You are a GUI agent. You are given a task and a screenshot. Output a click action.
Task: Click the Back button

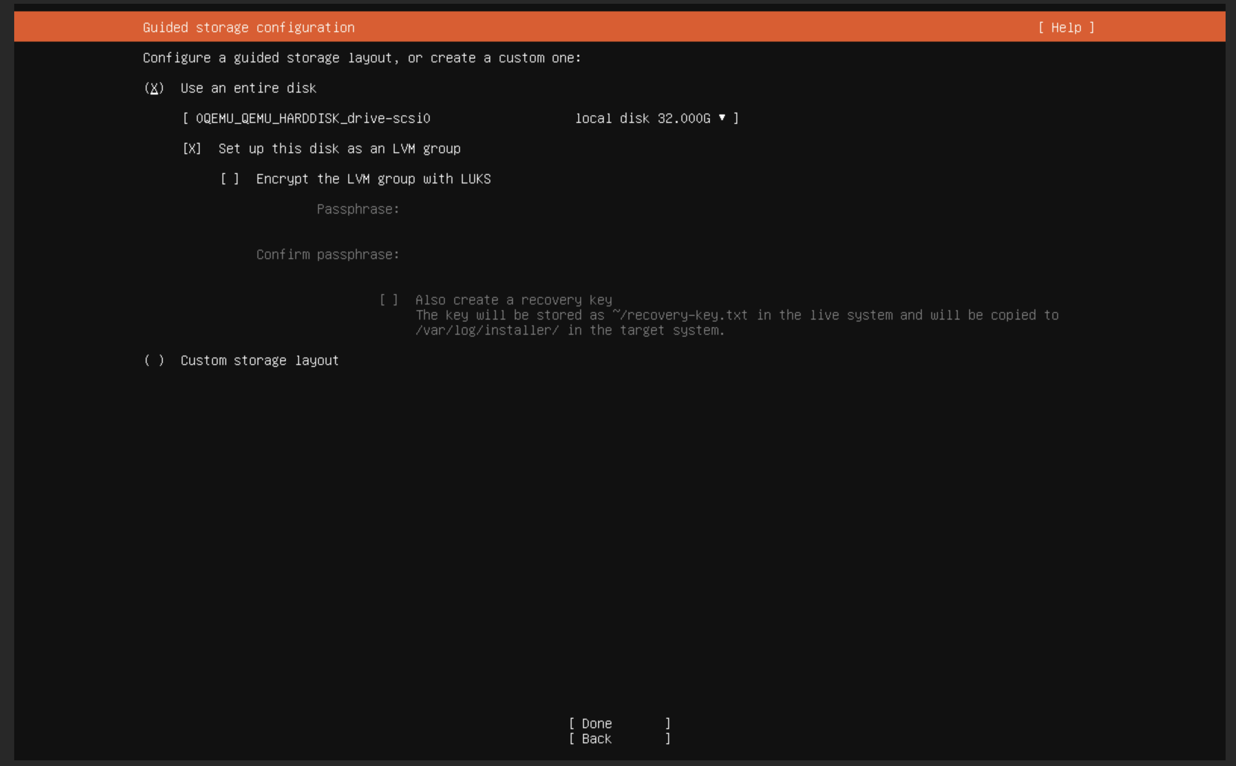pos(619,739)
